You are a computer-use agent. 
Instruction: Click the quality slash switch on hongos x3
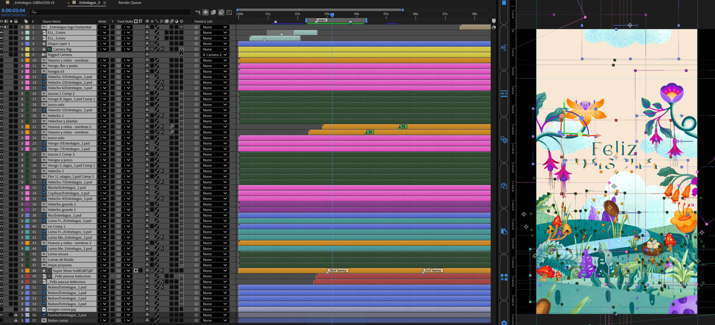coord(157,71)
